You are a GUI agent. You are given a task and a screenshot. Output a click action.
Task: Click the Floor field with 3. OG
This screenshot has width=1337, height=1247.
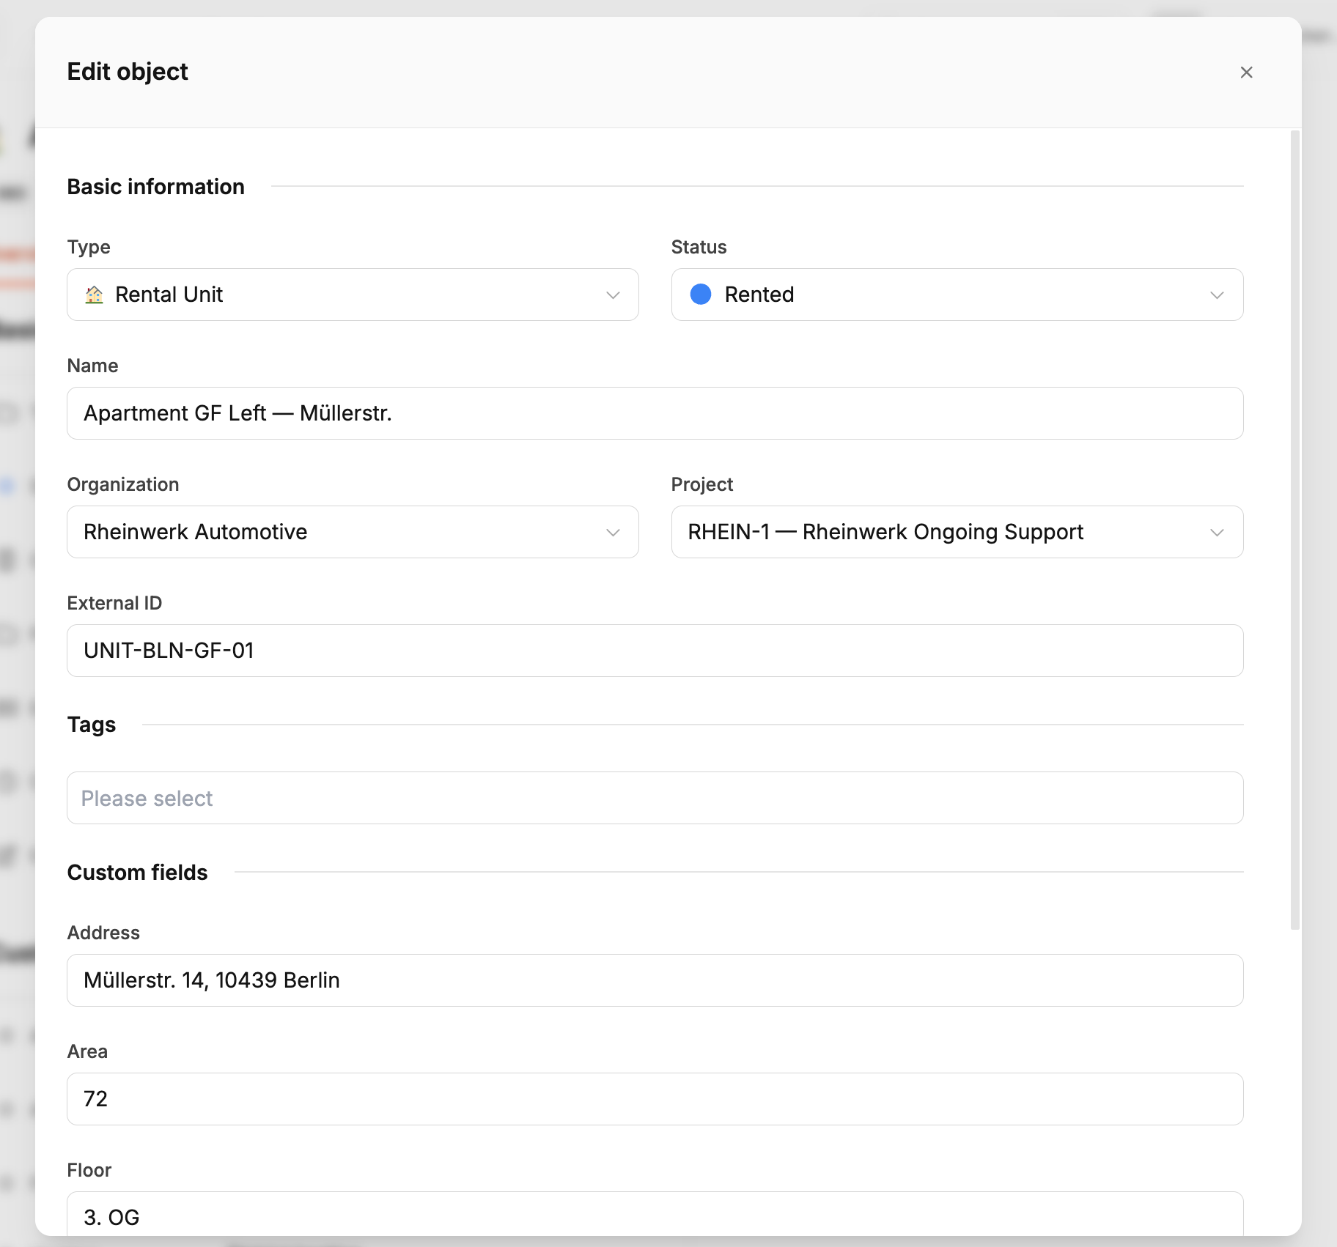pyautogui.click(x=655, y=1216)
